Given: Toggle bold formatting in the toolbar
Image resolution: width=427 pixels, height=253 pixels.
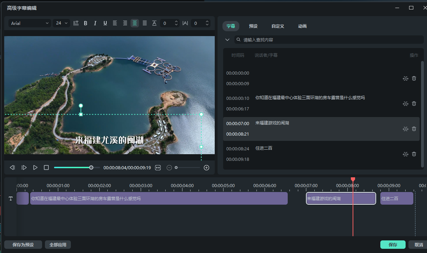Looking at the screenshot, I should 85,23.
